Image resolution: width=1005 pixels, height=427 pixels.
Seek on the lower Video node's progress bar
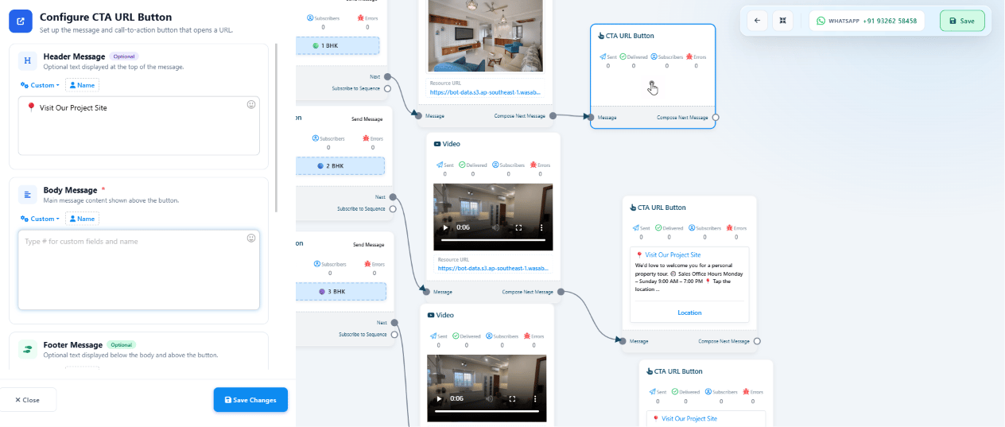click(487, 411)
